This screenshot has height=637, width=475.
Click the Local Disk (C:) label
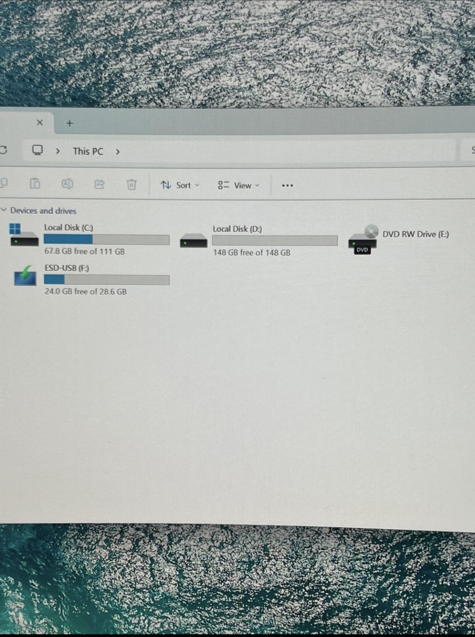[x=68, y=227]
